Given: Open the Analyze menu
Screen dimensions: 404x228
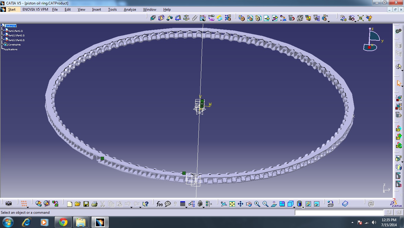Looking at the screenshot, I should click(130, 9).
